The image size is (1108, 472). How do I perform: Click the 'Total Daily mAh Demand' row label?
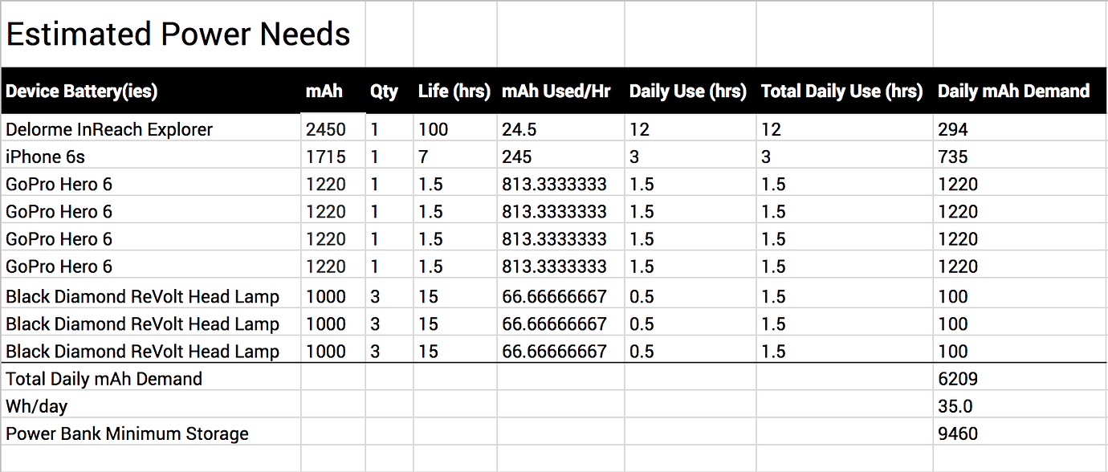click(104, 379)
